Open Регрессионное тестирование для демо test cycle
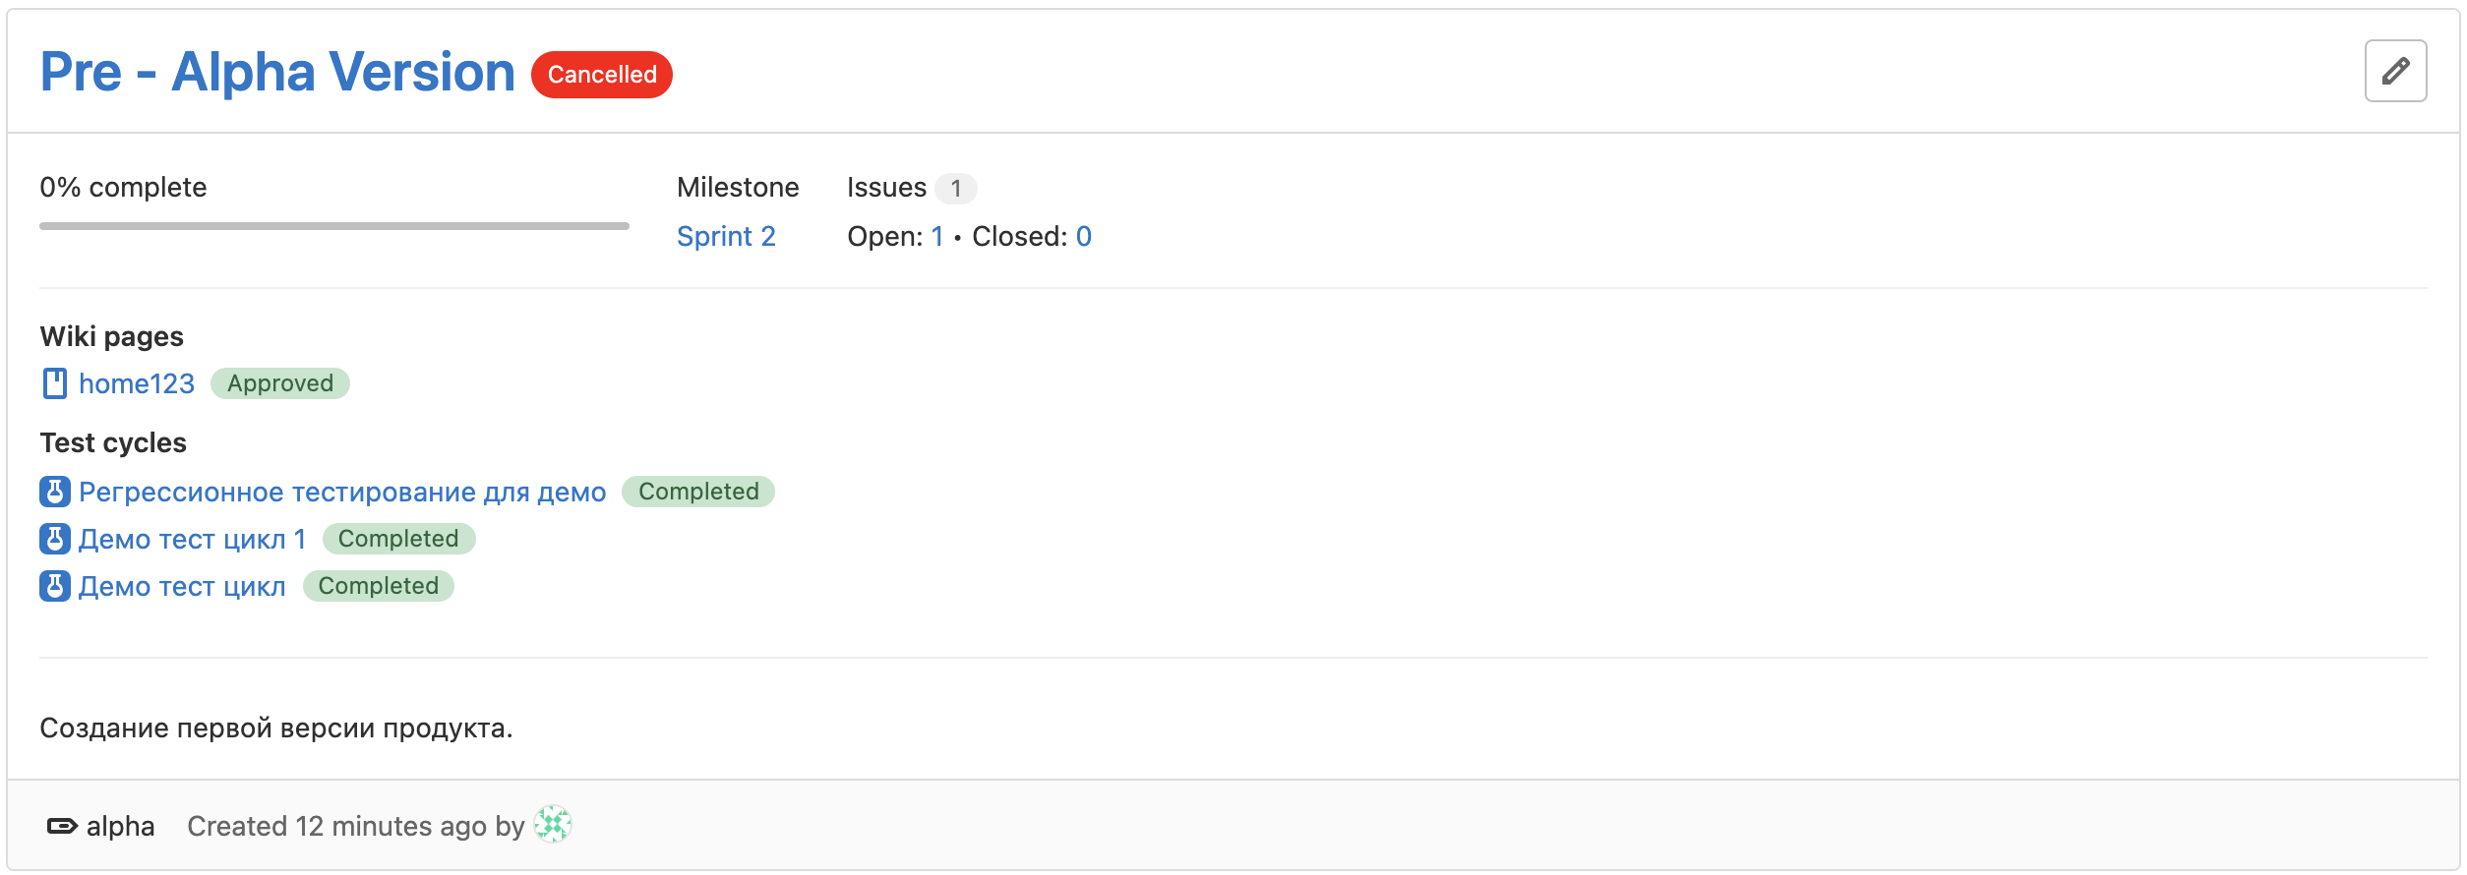Viewport: 2467px width, 875px height. pos(342,492)
